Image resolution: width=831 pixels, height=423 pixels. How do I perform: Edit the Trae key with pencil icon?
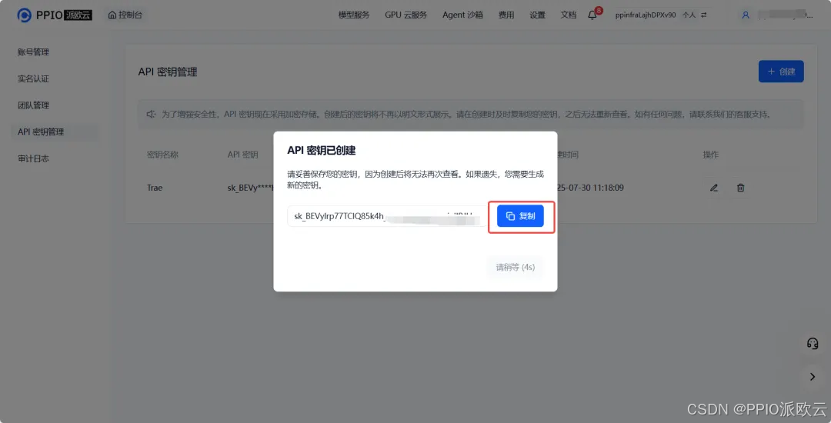[714, 188]
